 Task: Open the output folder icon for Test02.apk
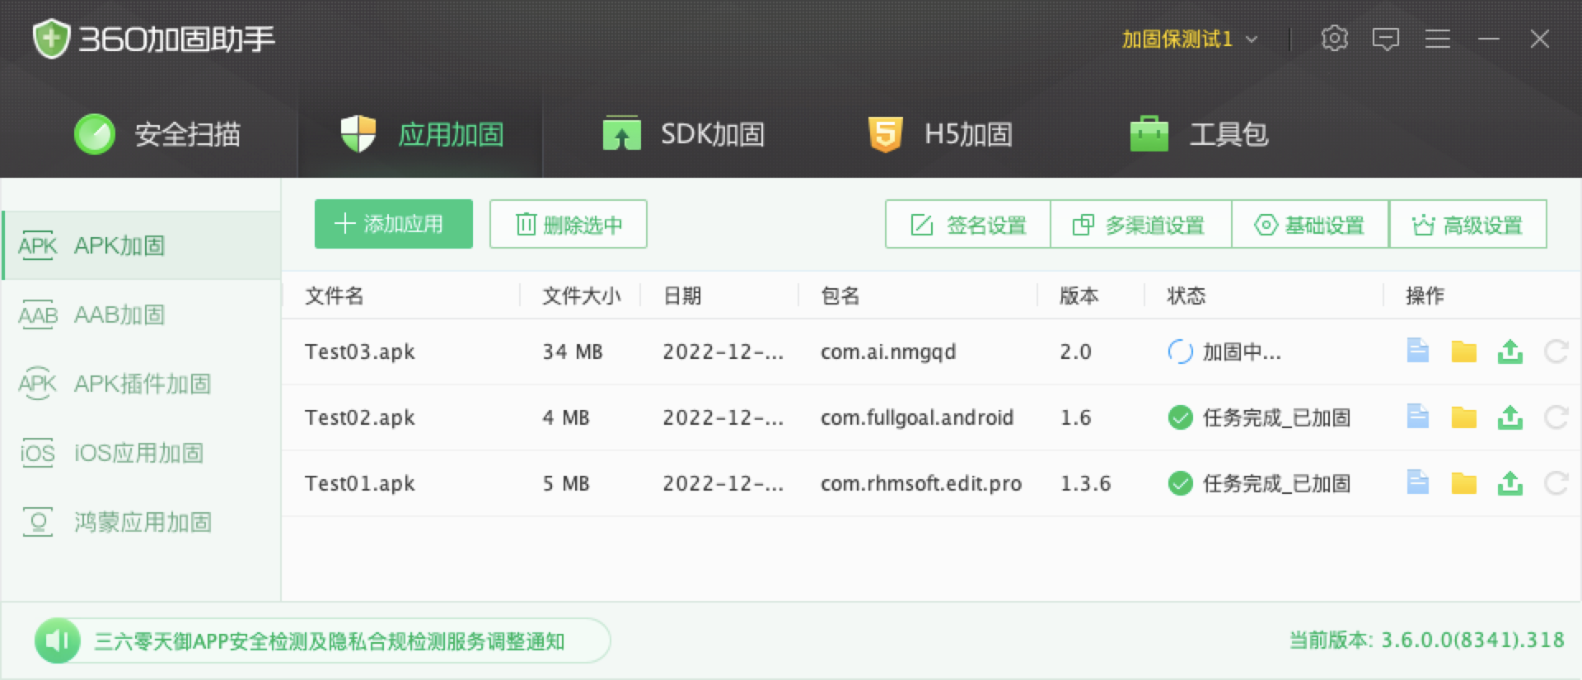[x=1463, y=417]
